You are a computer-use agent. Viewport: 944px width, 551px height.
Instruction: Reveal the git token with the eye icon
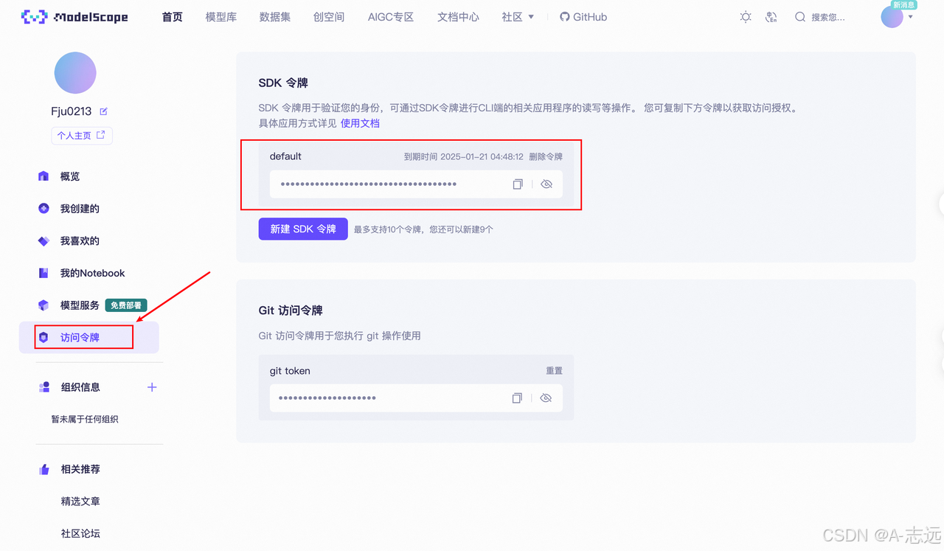point(546,398)
